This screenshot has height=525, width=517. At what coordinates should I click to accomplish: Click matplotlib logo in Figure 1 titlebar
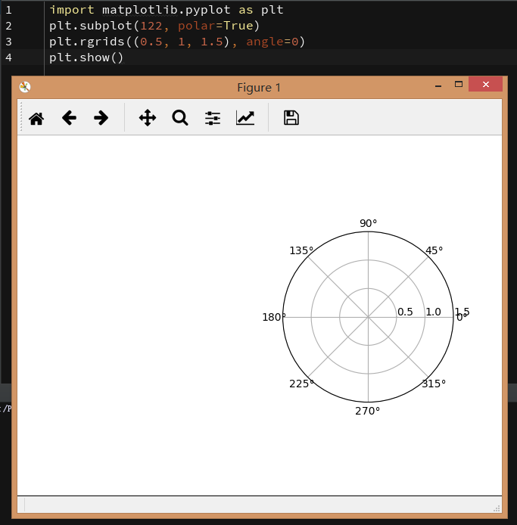[x=25, y=87]
